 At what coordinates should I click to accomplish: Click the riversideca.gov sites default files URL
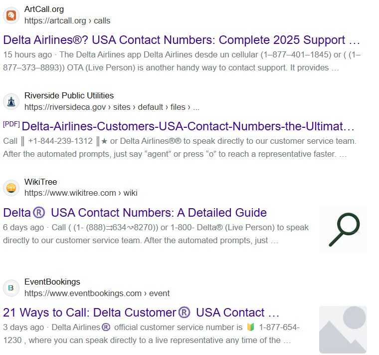(112, 107)
